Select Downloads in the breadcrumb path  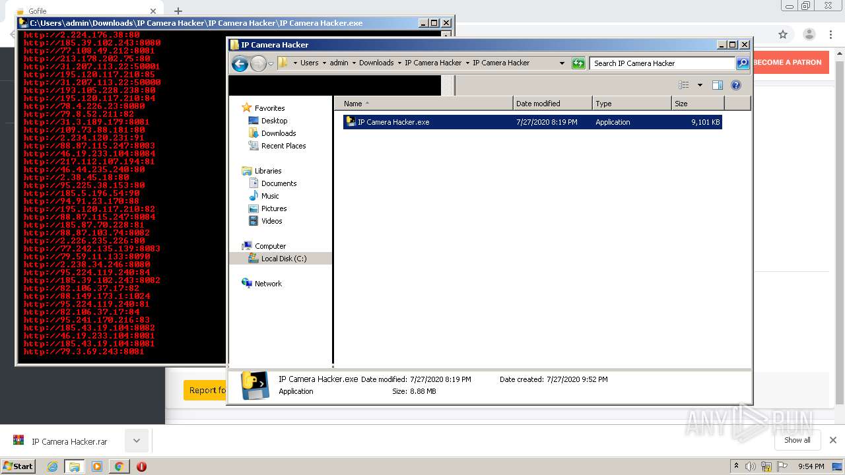tap(376, 63)
